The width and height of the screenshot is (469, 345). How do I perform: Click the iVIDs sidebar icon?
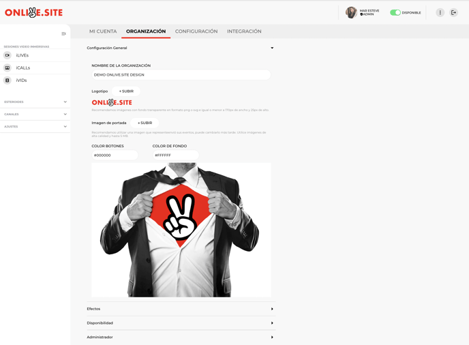7,80
